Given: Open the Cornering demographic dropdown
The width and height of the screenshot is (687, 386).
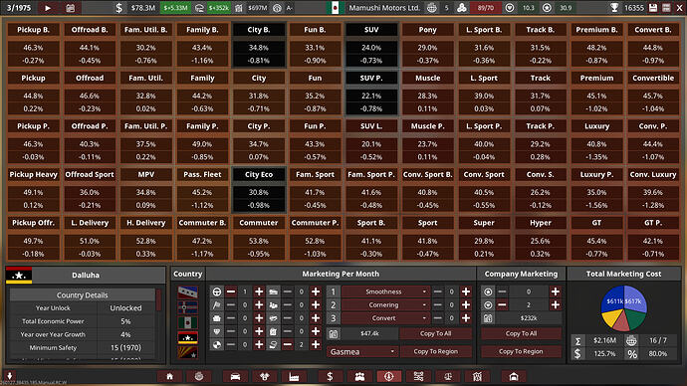Looking at the screenshot, I should [x=385, y=305].
